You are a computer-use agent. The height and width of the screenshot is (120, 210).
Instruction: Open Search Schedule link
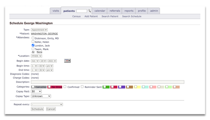[x=131, y=16]
